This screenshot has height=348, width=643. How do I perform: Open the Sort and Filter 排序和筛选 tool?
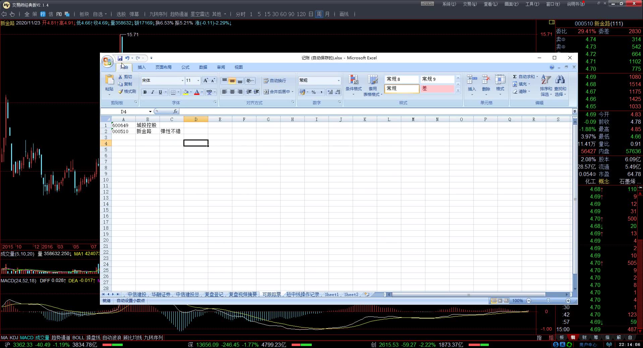point(546,85)
